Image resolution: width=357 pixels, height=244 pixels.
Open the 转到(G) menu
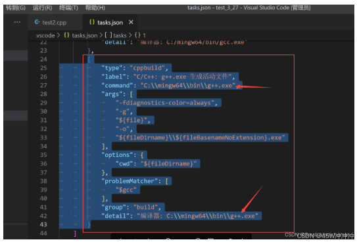coord(16,8)
